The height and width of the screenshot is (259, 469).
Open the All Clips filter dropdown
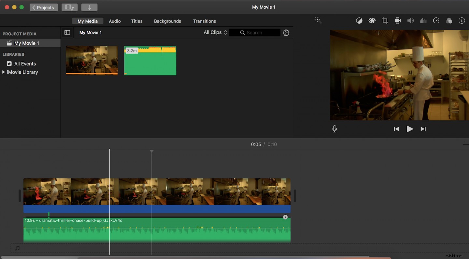tap(215, 32)
